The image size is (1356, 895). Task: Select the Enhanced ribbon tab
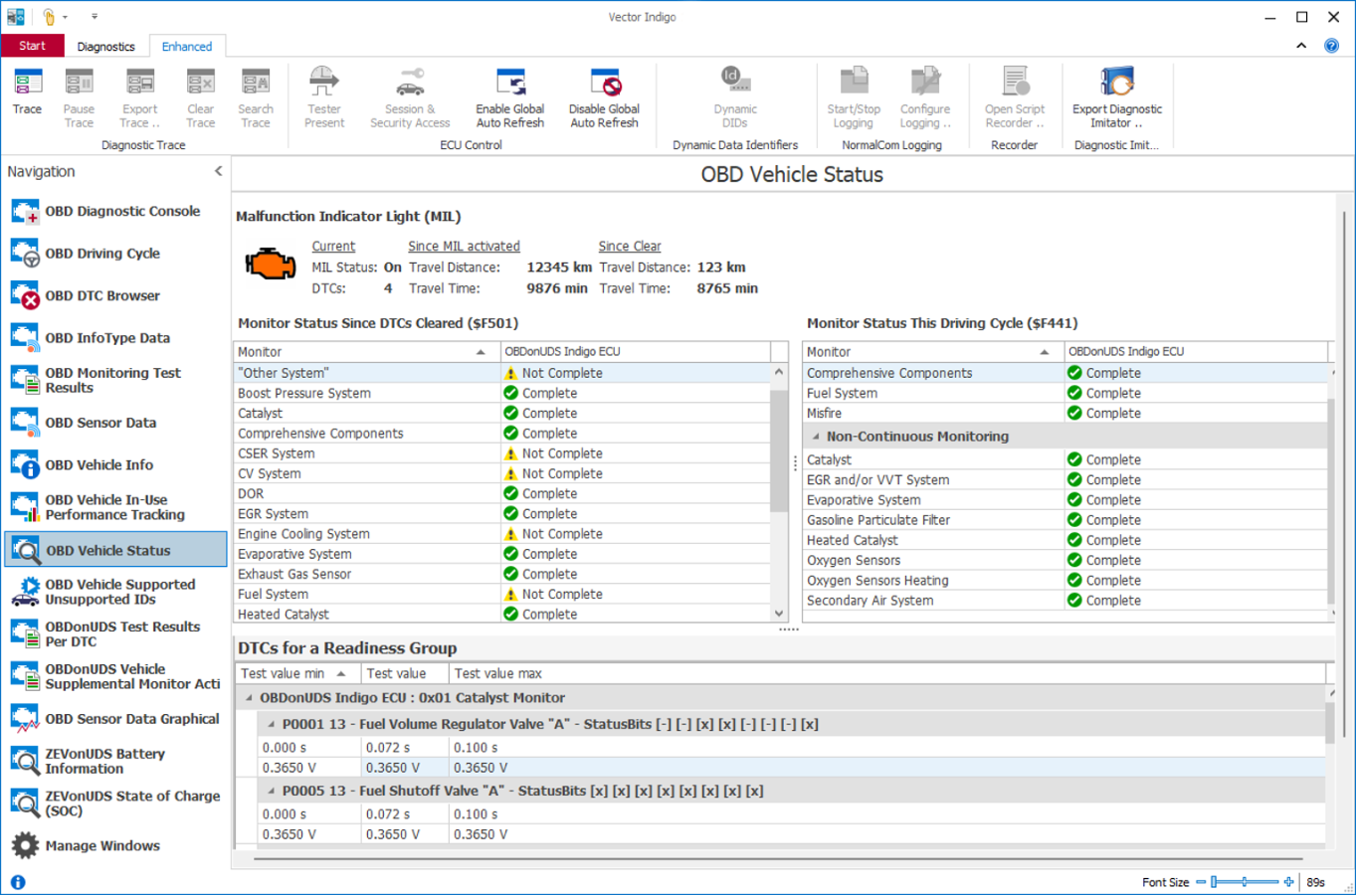point(187,47)
